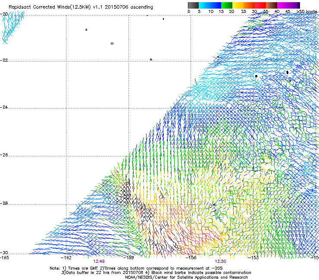319x280 pixels.
Task: Click the -162 longitude axis label
Action: [x=66, y=258]
